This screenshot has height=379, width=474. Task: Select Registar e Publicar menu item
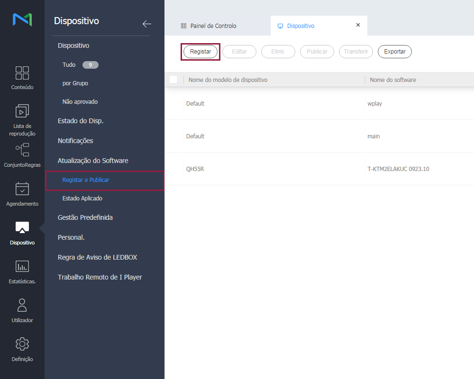tap(86, 180)
